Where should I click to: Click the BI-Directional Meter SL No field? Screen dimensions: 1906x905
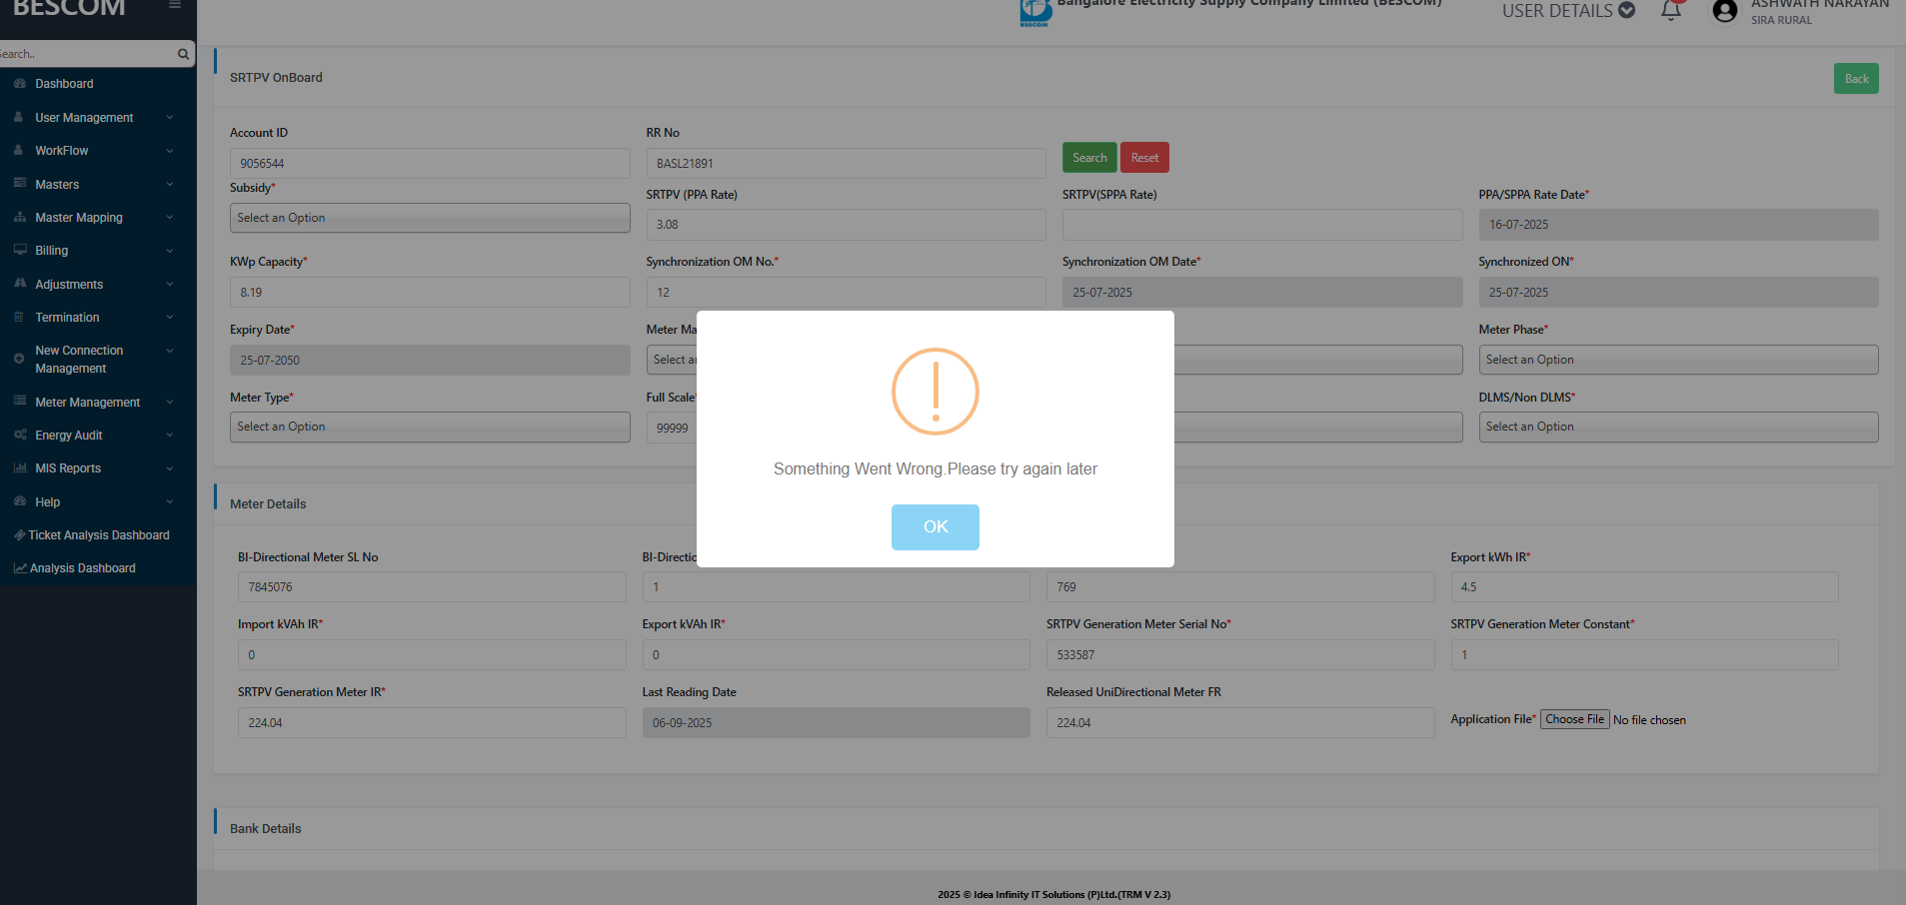[x=432, y=587]
